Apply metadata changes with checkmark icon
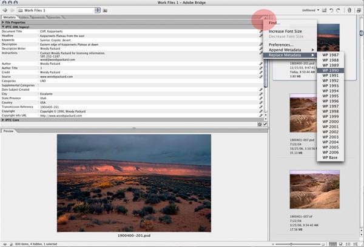 pos(265,124)
